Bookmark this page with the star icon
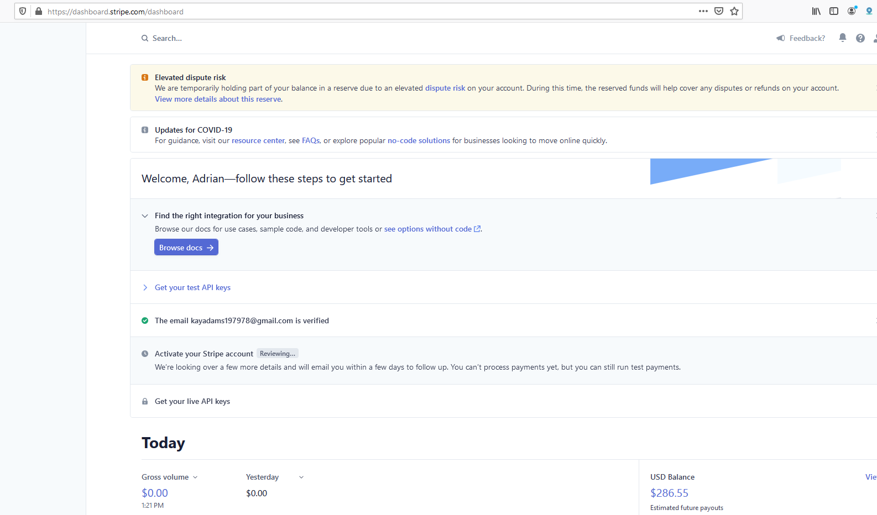The height and width of the screenshot is (515, 877). coord(734,11)
